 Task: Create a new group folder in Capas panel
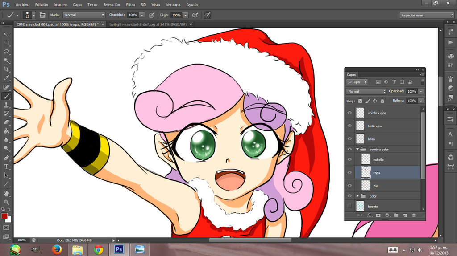[x=396, y=215]
